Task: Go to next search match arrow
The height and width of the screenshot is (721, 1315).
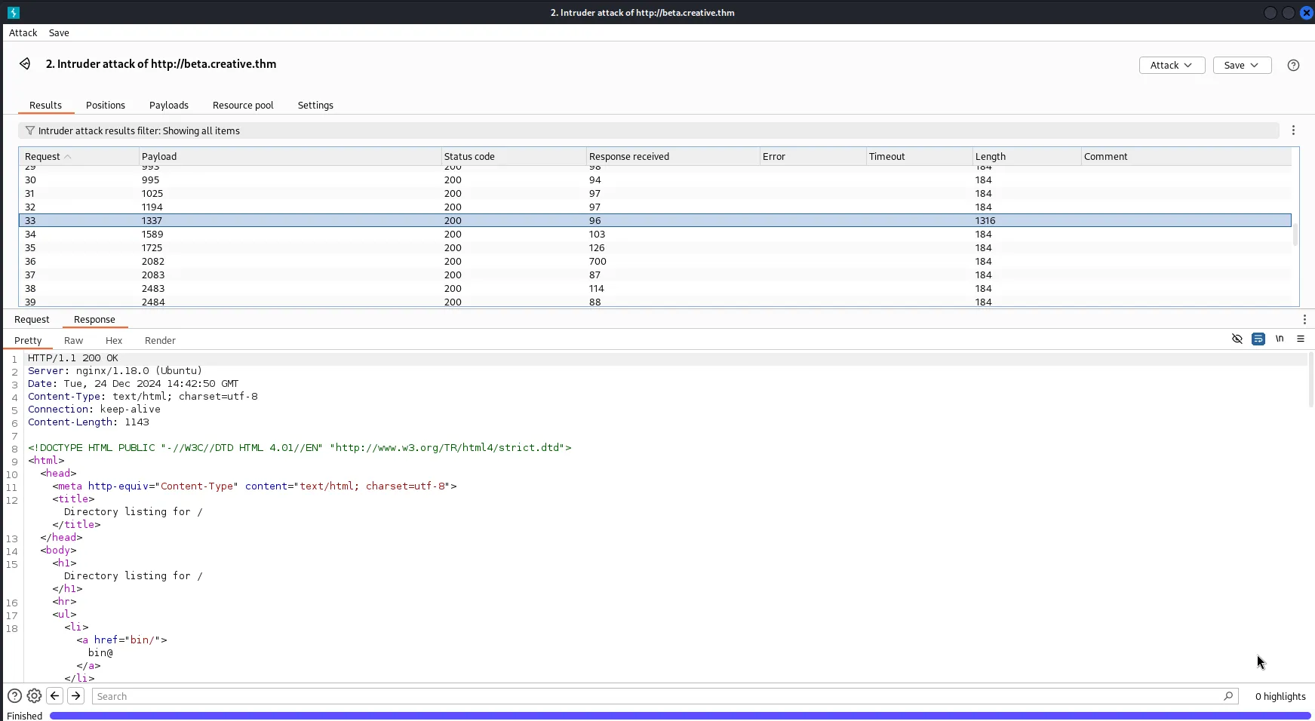Action: (75, 696)
